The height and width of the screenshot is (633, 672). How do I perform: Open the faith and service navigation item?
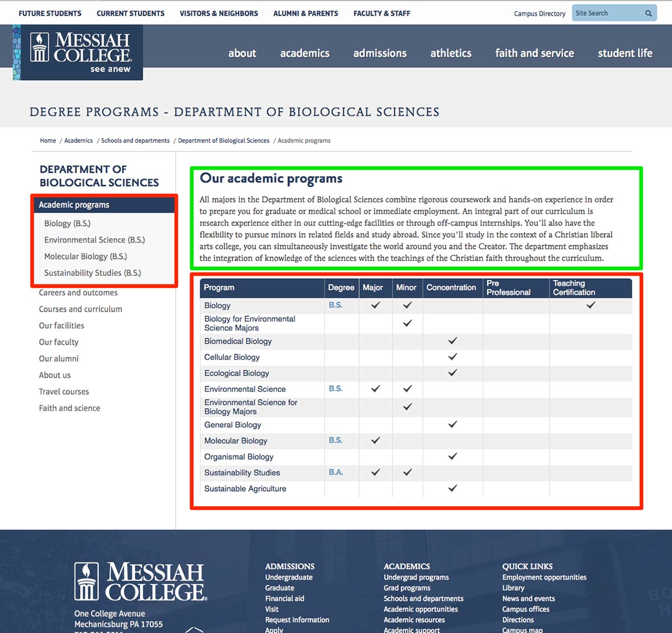535,53
